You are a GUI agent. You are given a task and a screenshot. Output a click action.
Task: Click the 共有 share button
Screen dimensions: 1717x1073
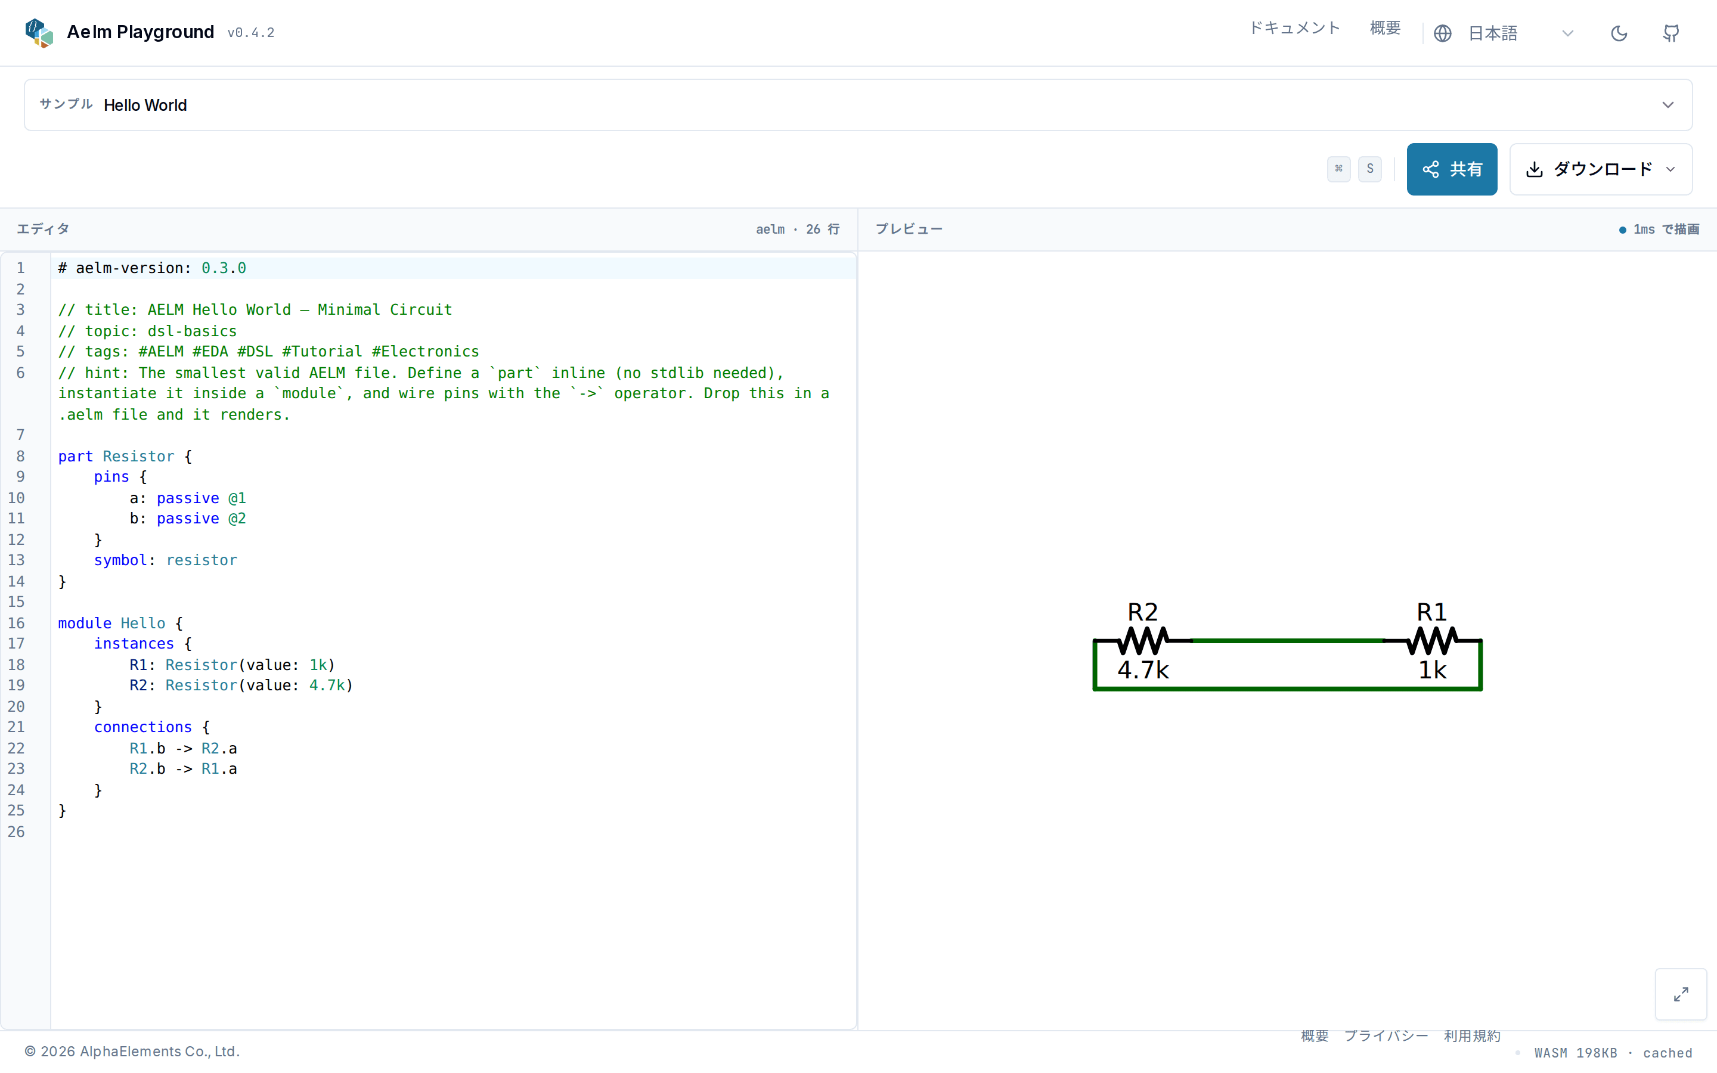[x=1452, y=169]
